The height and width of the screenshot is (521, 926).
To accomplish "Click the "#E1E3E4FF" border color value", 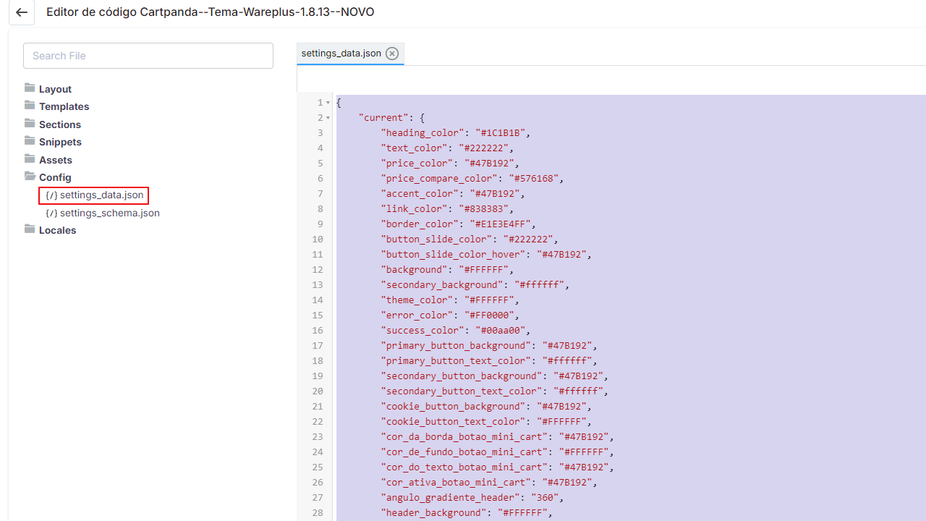I will (x=502, y=224).
